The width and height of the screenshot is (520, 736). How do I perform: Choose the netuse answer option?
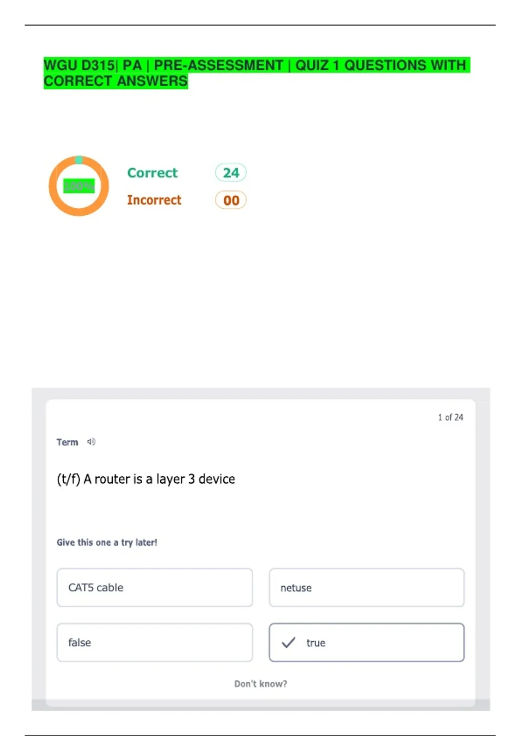(x=366, y=588)
